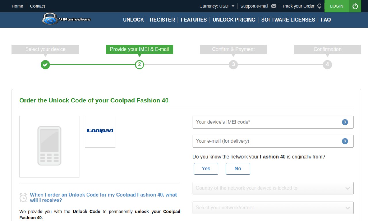Click the Confirmation step label
This screenshot has width=368, height=221.
[x=327, y=49]
